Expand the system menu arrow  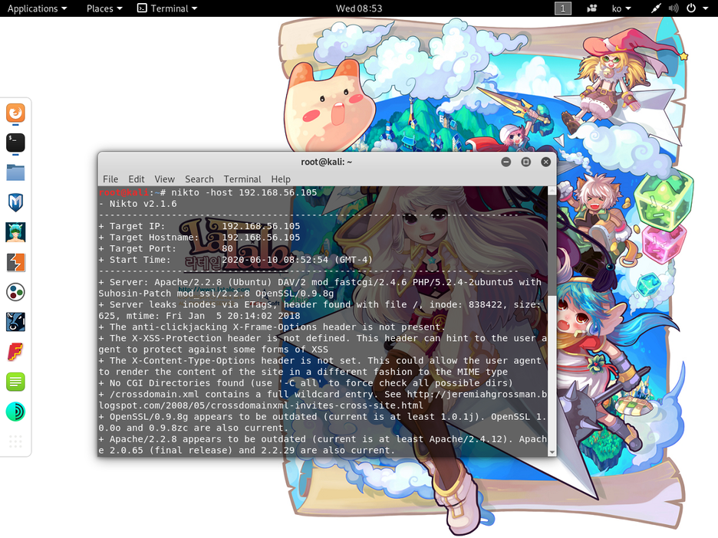coord(706,8)
